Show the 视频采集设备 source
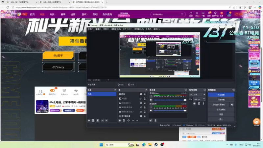The image size is (263, 148). click(141, 108)
